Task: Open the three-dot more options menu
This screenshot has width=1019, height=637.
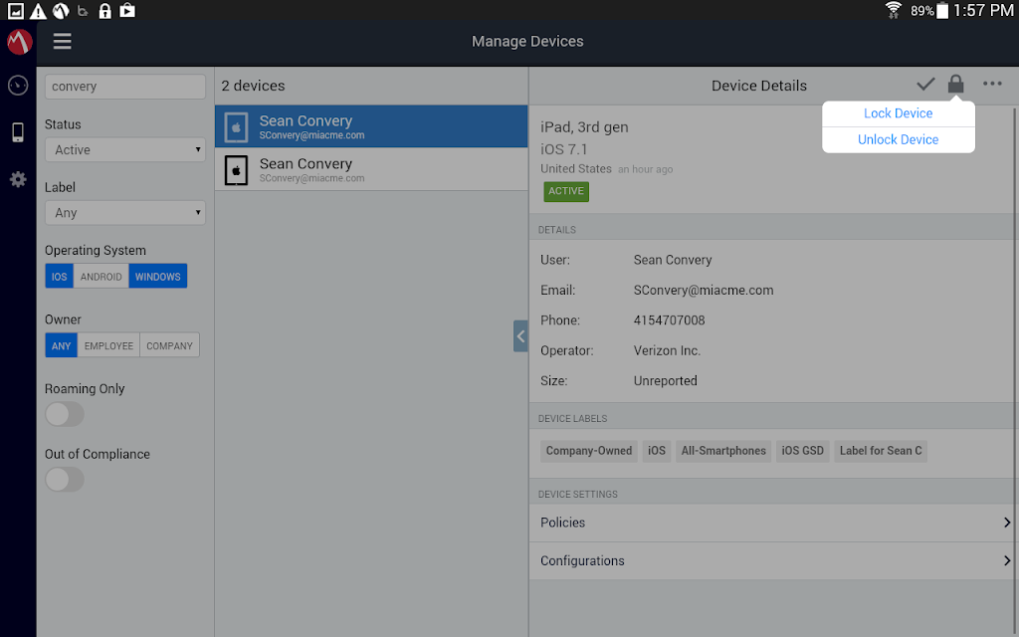Action: [992, 84]
